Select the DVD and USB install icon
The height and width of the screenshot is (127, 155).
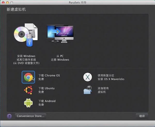coord(26,35)
